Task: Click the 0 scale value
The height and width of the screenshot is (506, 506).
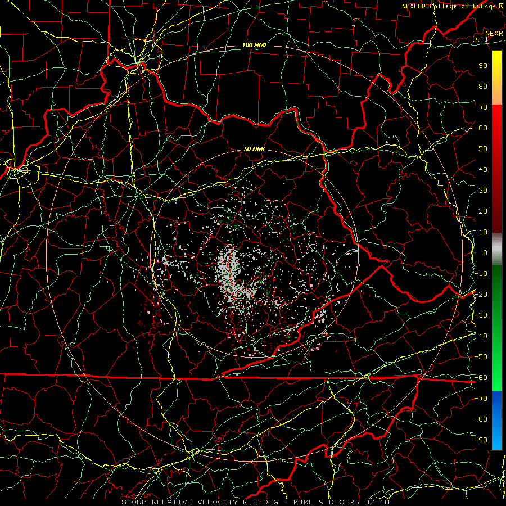Action: coord(485,252)
